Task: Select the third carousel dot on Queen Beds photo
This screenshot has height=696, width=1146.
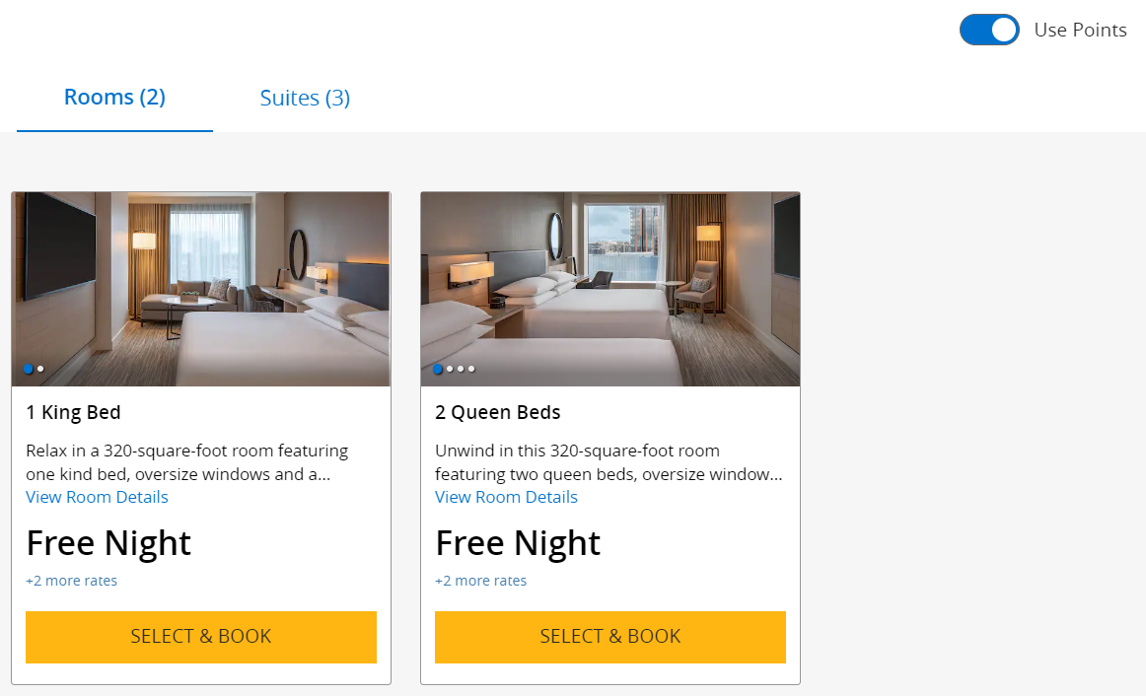Action: (x=461, y=369)
